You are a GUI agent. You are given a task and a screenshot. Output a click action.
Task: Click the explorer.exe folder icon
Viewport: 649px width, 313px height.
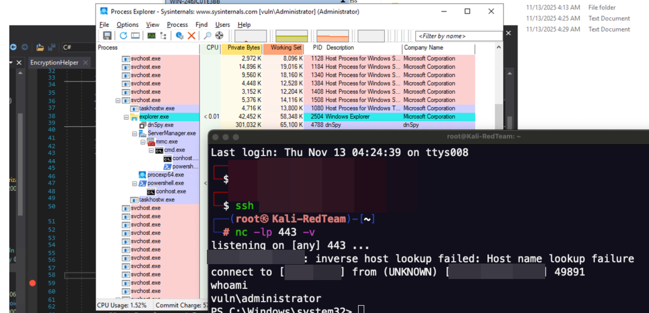tap(134, 117)
